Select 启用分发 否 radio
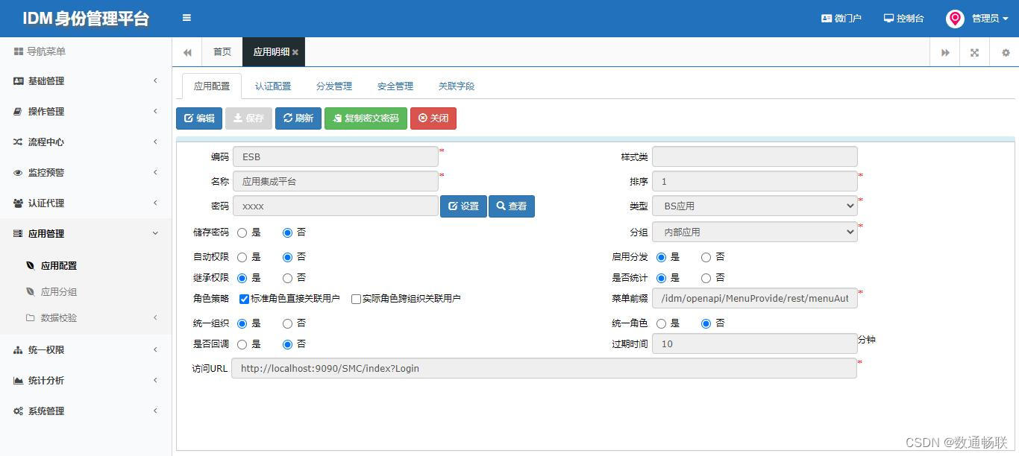Image resolution: width=1019 pixels, height=456 pixels. point(706,257)
